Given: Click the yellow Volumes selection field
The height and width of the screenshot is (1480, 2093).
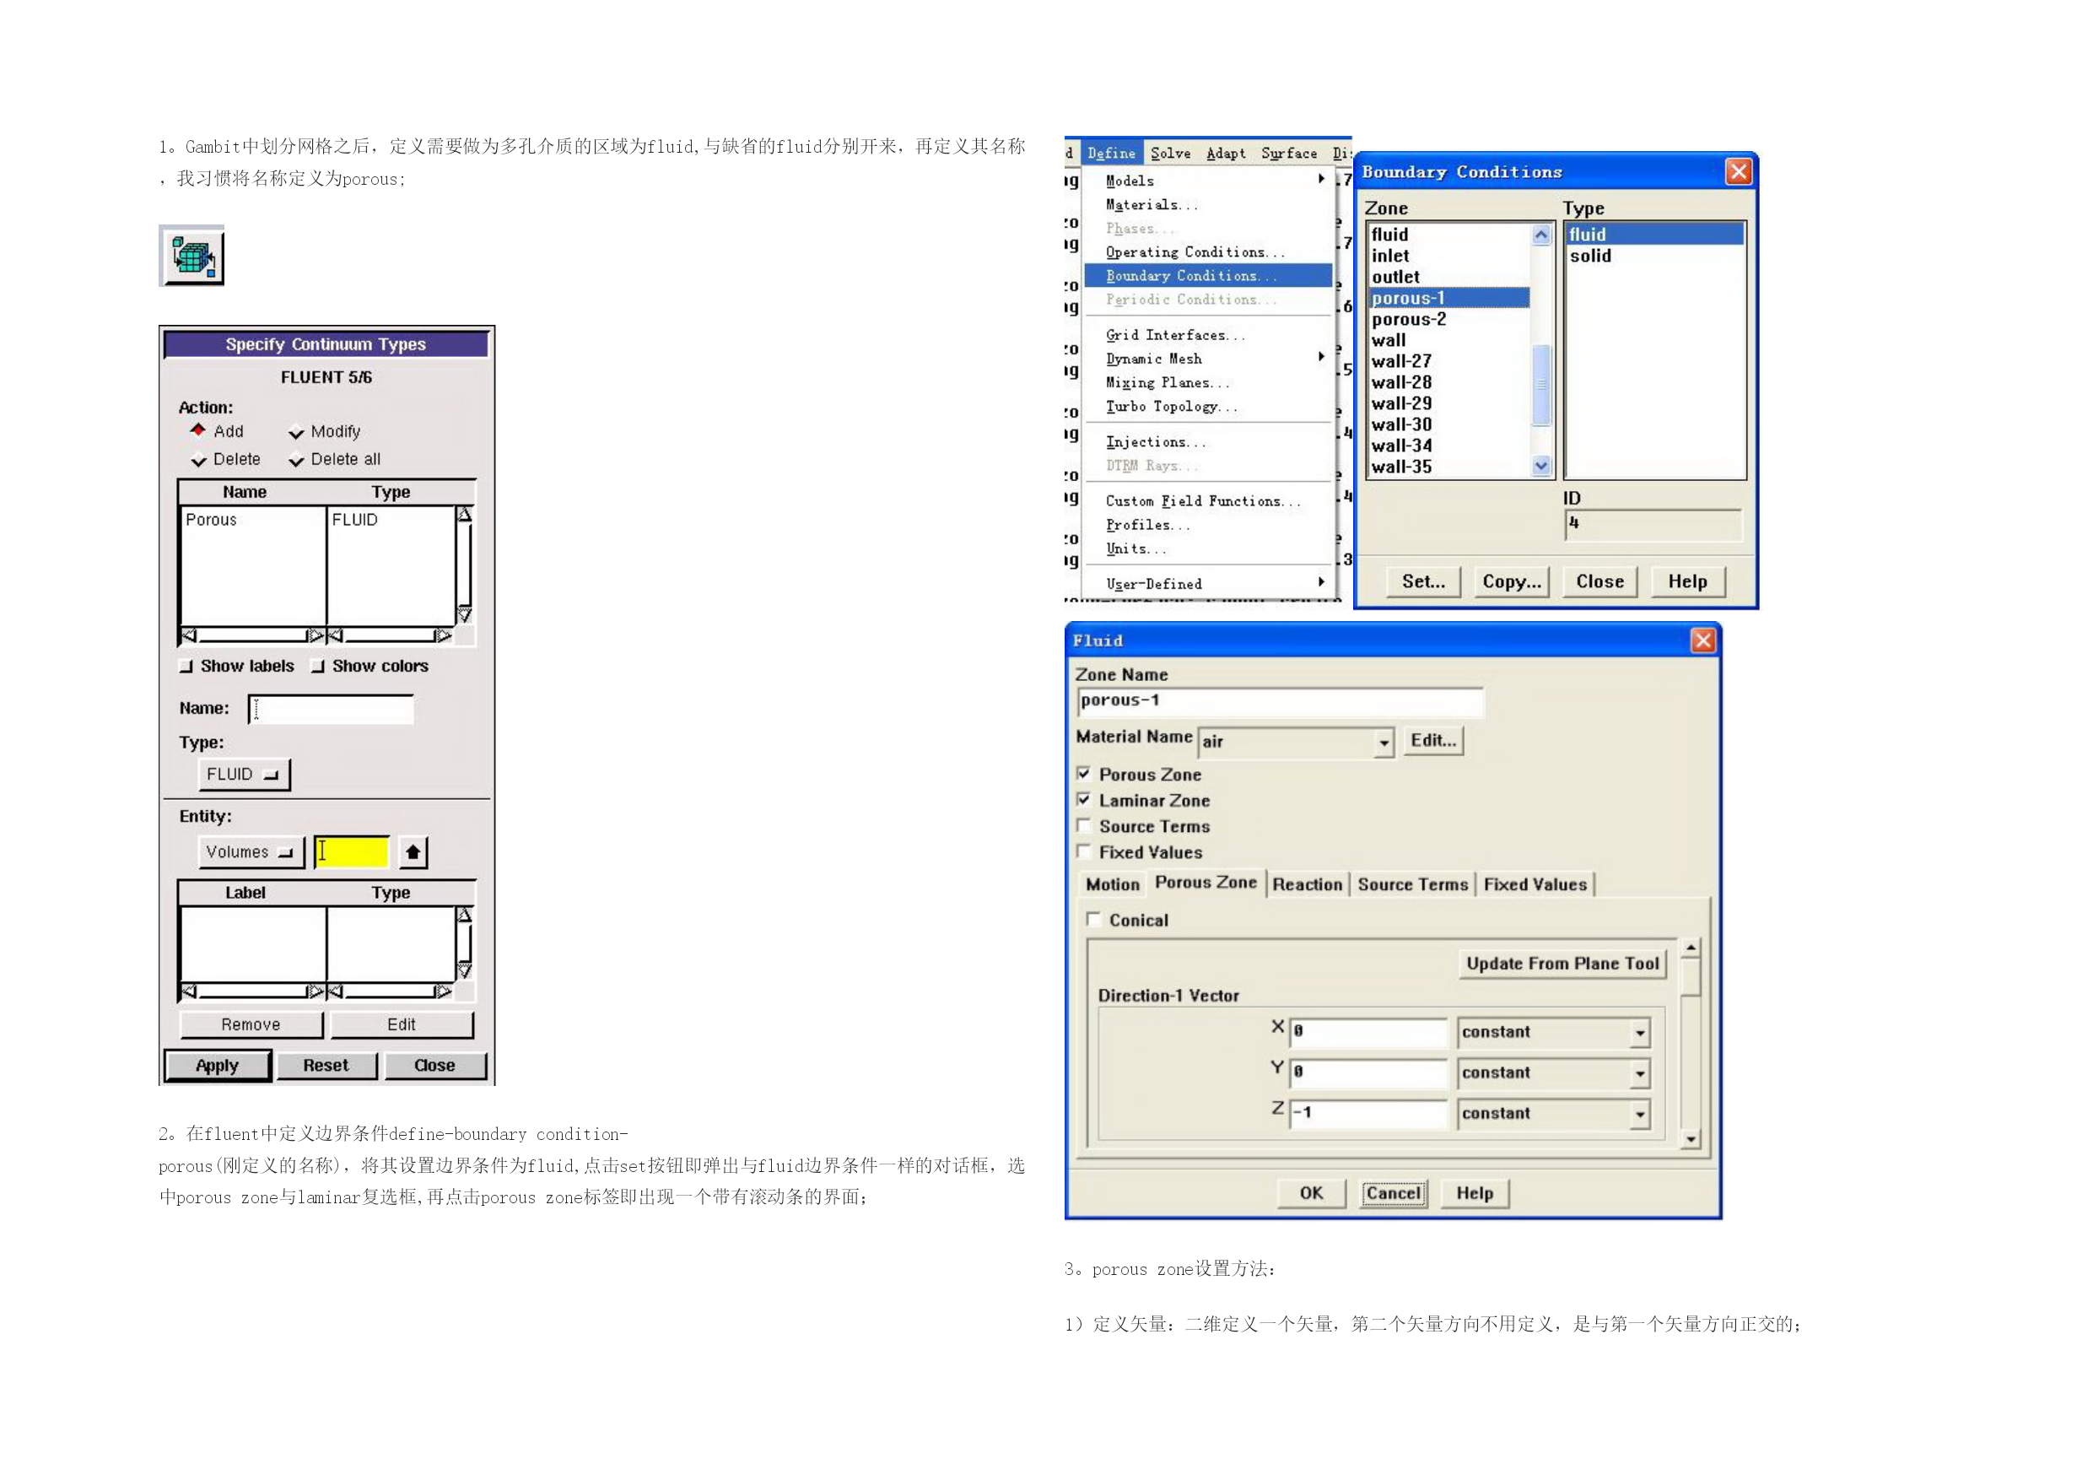Looking at the screenshot, I should coord(352,851).
